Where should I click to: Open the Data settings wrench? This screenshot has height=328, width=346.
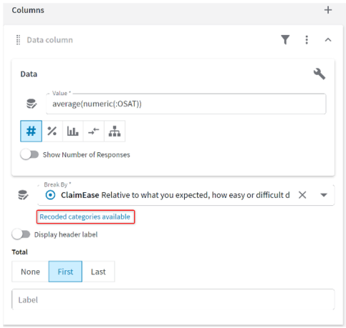pos(319,74)
